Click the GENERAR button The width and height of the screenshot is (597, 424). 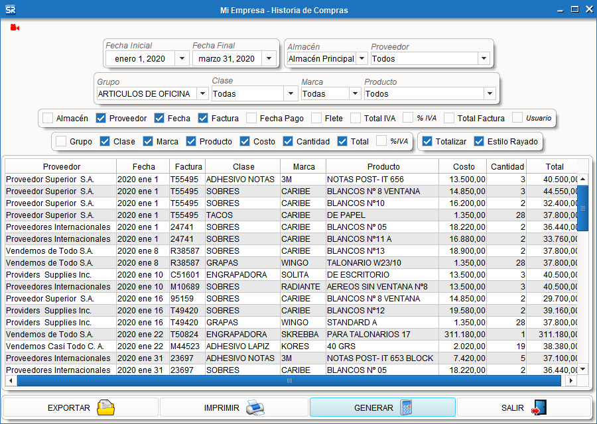(383, 407)
